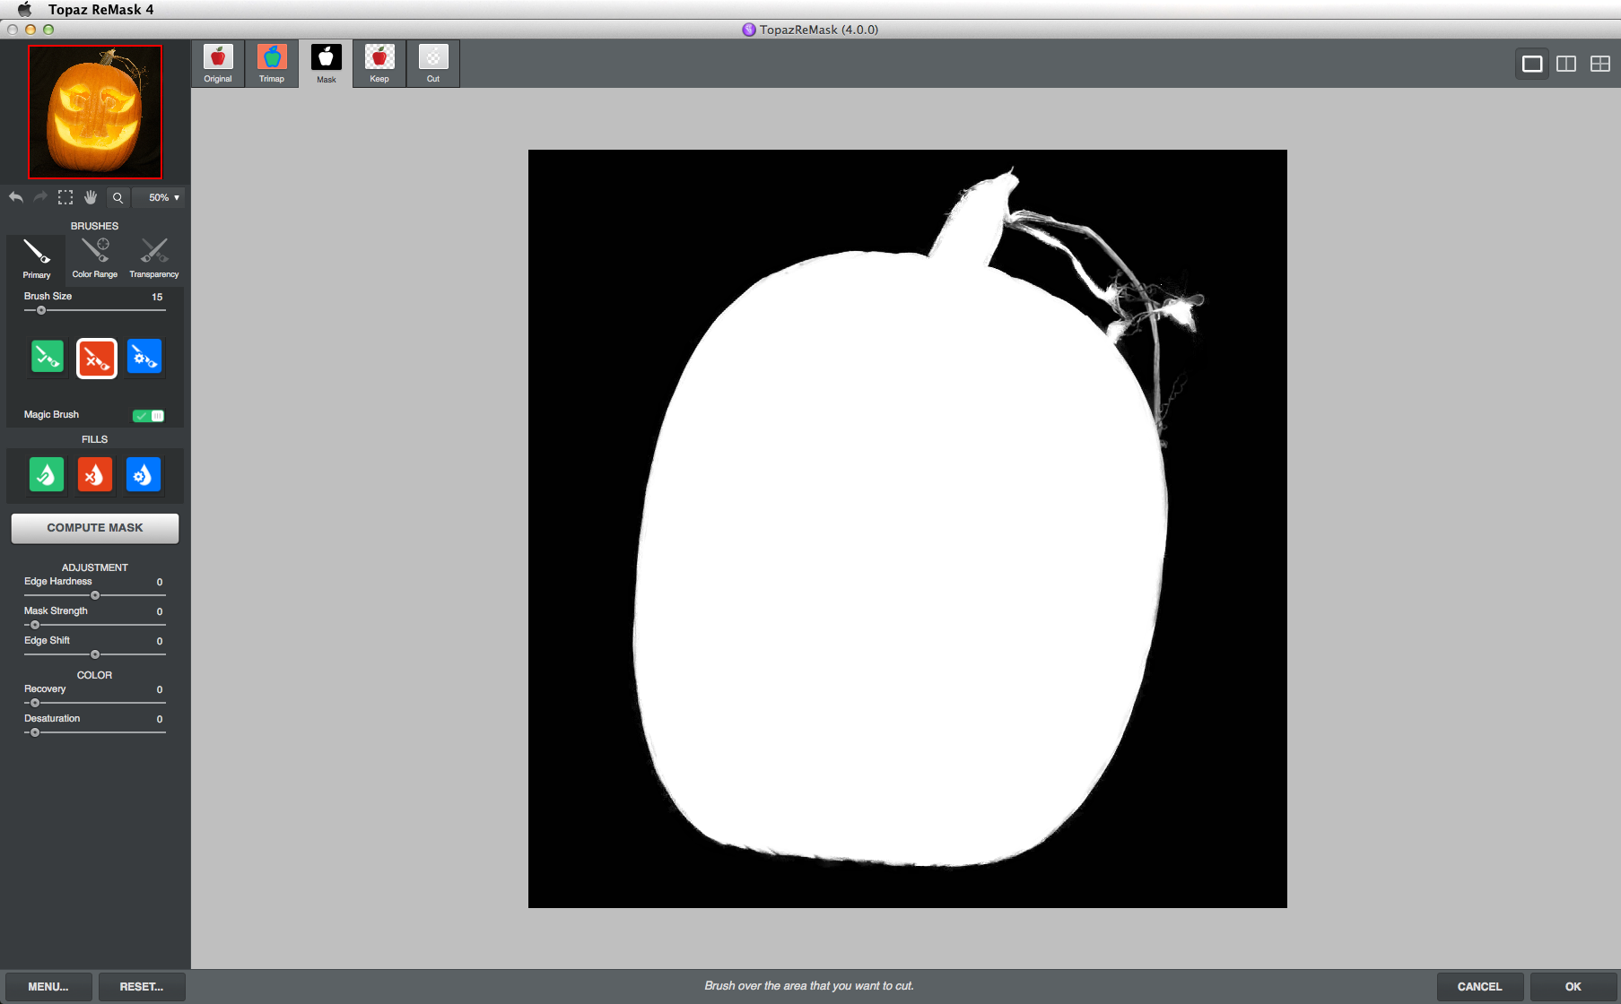
Task: Select the marquee selection tool
Action: point(65,197)
